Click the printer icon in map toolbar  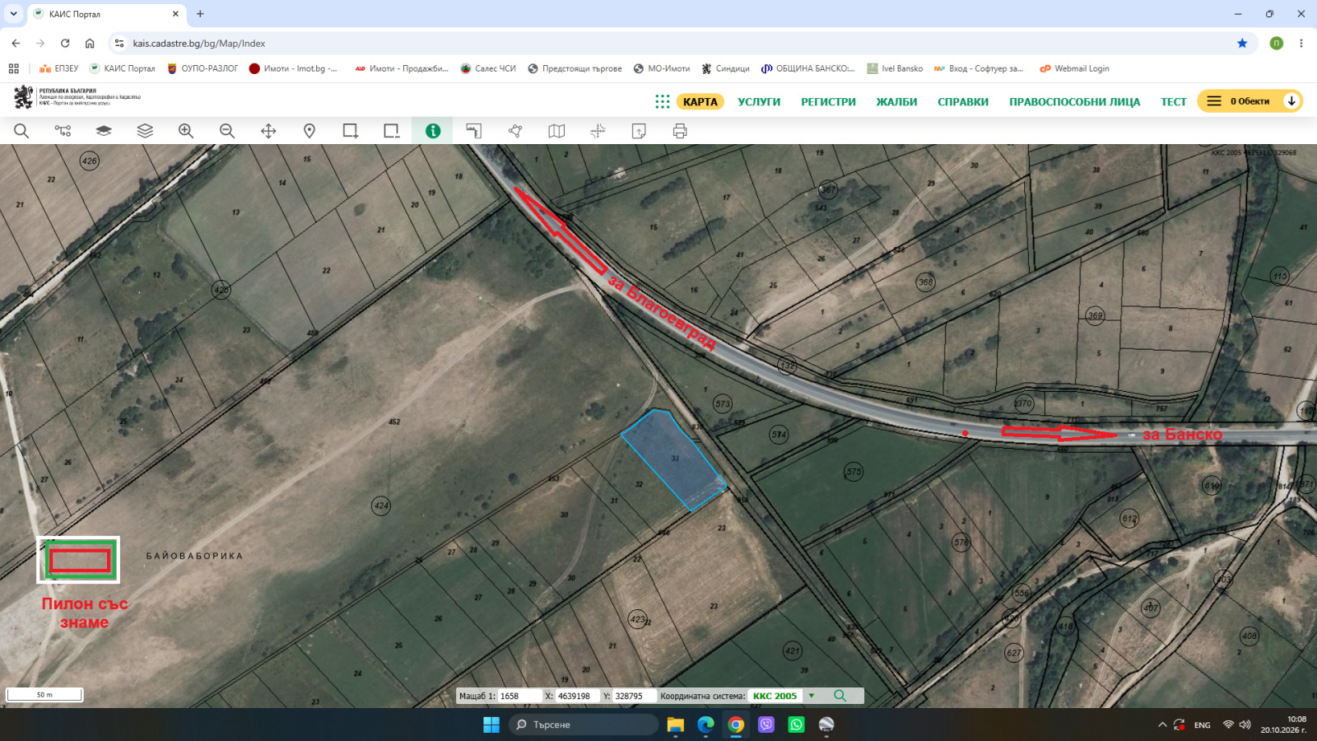(x=680, y=131)
